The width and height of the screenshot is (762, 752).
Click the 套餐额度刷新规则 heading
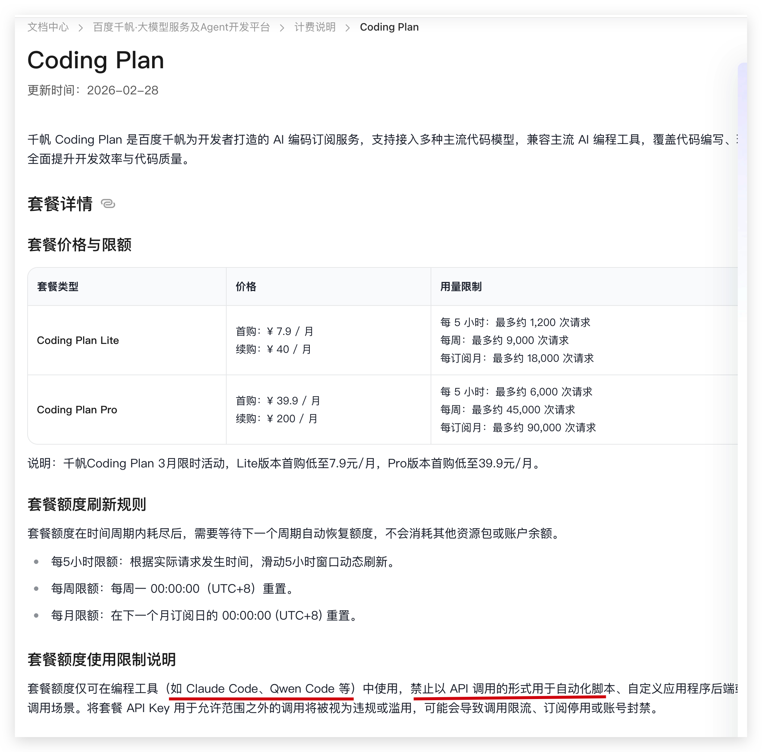[x=87, y=504]
